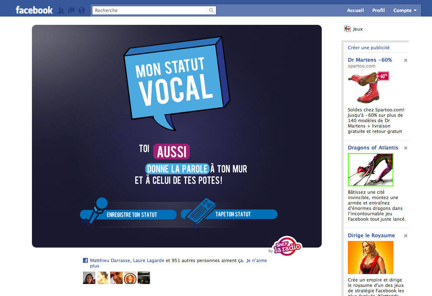Open the Créer une publicité link
This screenshot has width=432, height=296.
pyautogui.click(x=369, y=48)
